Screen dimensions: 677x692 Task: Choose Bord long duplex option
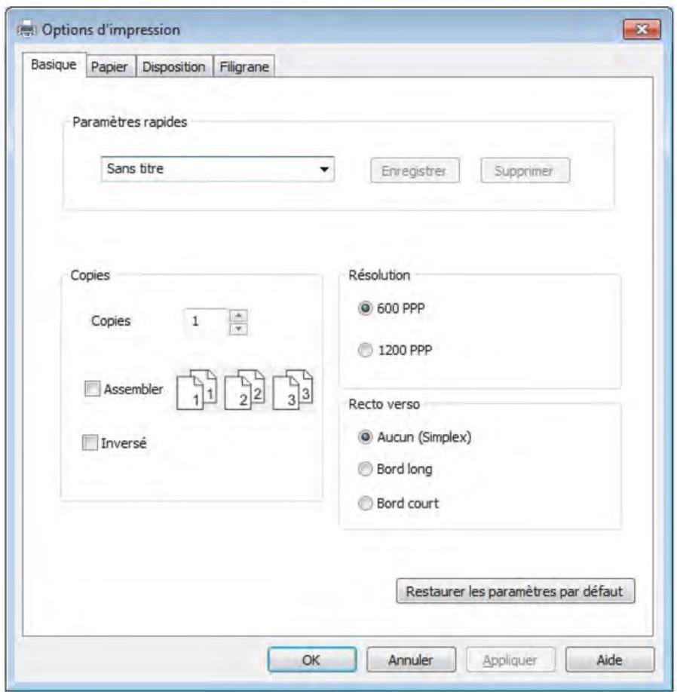366,469
